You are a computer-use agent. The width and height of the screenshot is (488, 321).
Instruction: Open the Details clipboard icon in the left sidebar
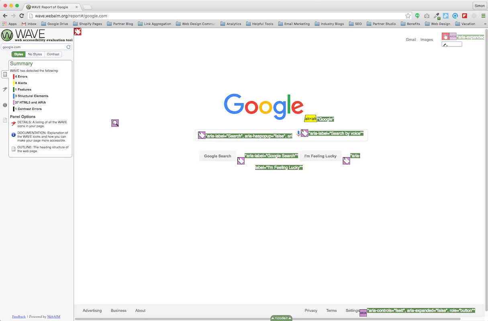[x=5, y=74]
